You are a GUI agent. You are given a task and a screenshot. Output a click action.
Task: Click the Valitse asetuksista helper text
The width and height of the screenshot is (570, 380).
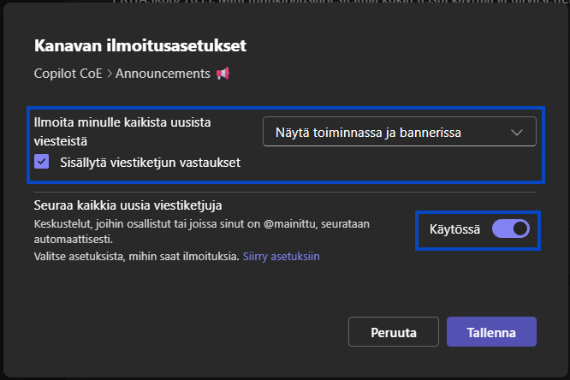pyautogui.click(x=137, y=256)
